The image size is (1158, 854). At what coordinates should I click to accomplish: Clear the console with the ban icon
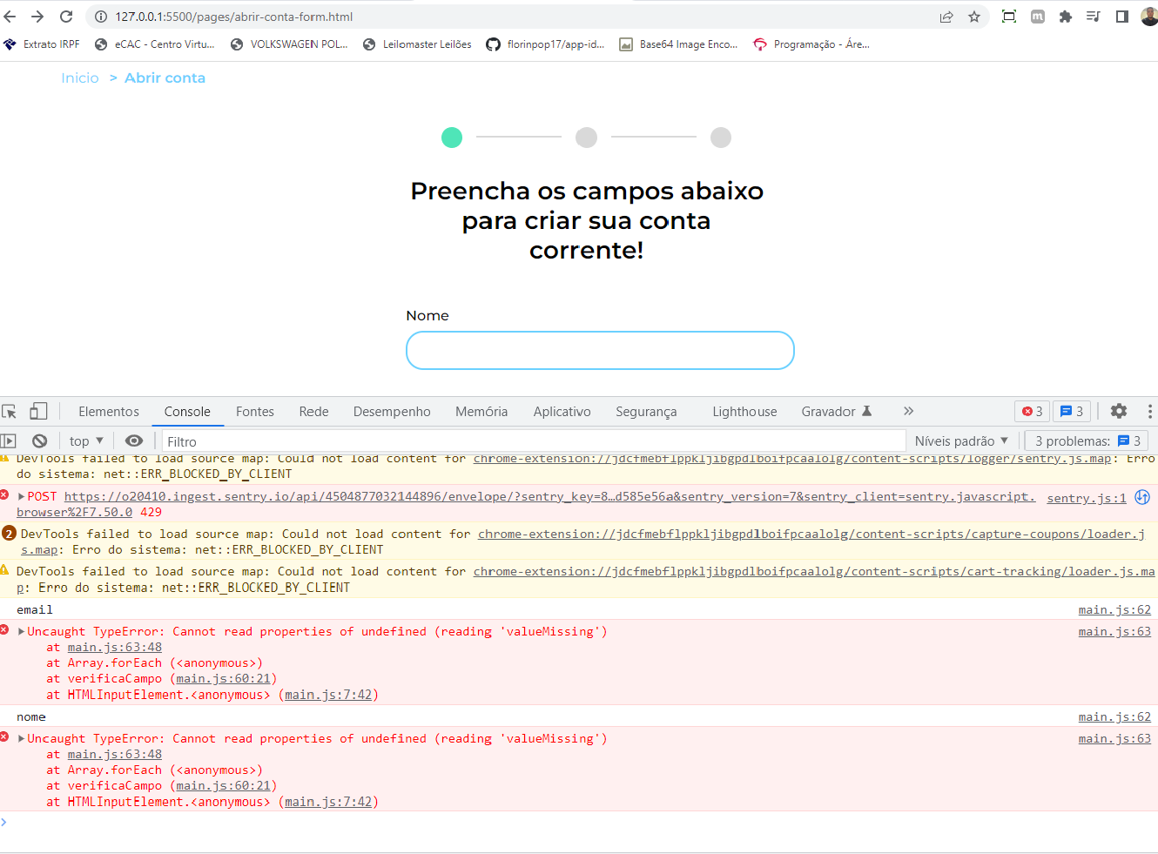point(39,441)
